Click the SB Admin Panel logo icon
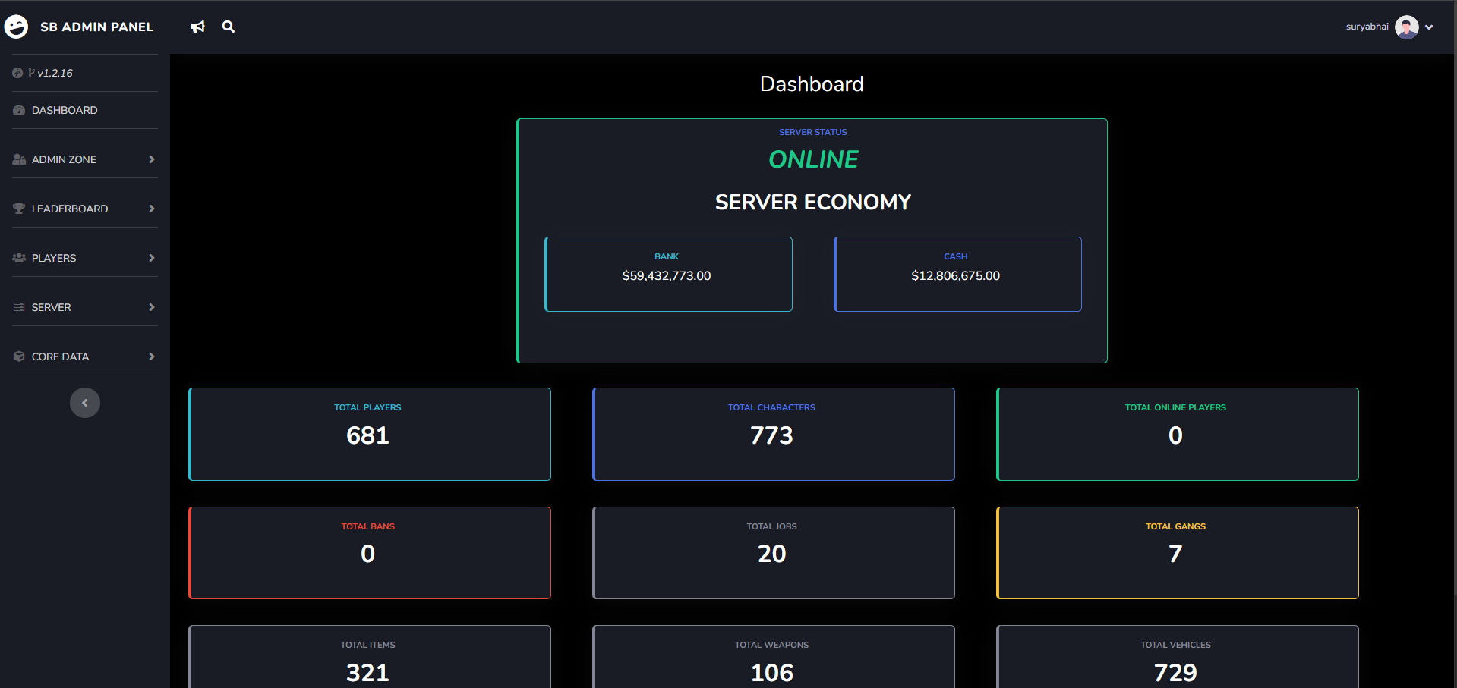The width and height of the screenshot is (1457, 688). 17,27
